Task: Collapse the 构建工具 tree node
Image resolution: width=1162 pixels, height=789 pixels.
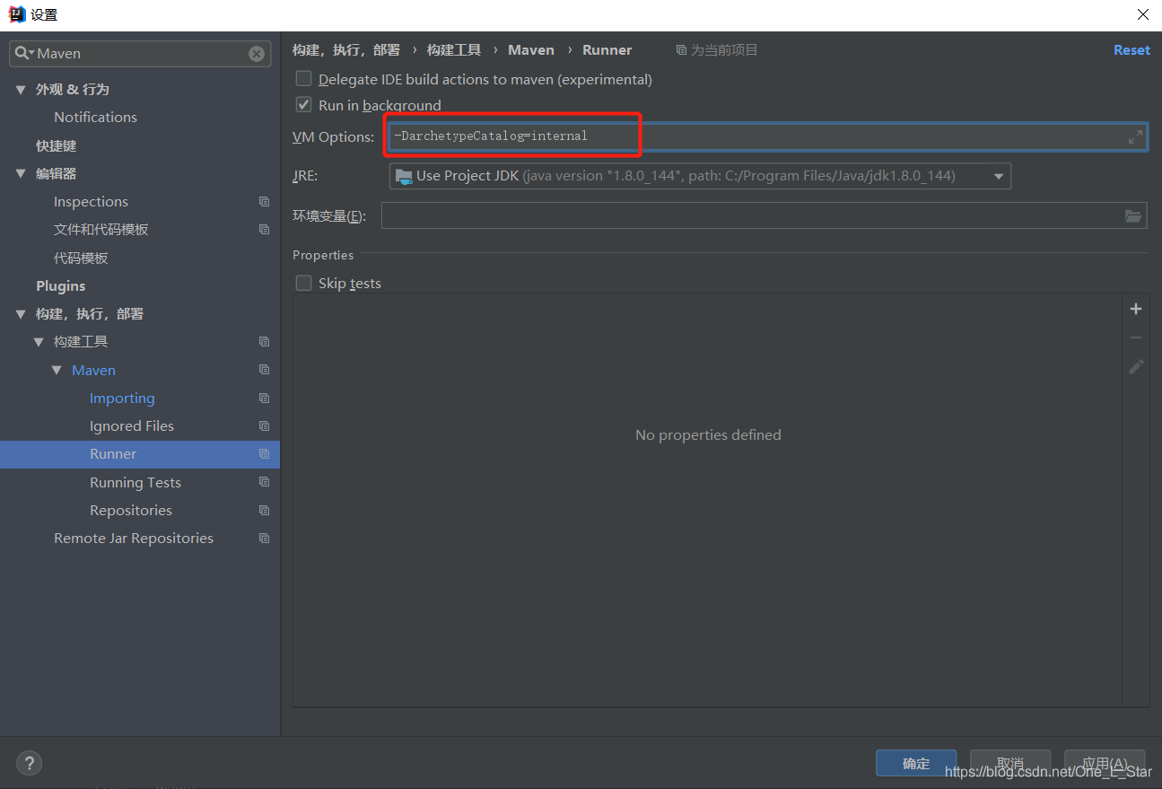Action: tap(39, 341)
